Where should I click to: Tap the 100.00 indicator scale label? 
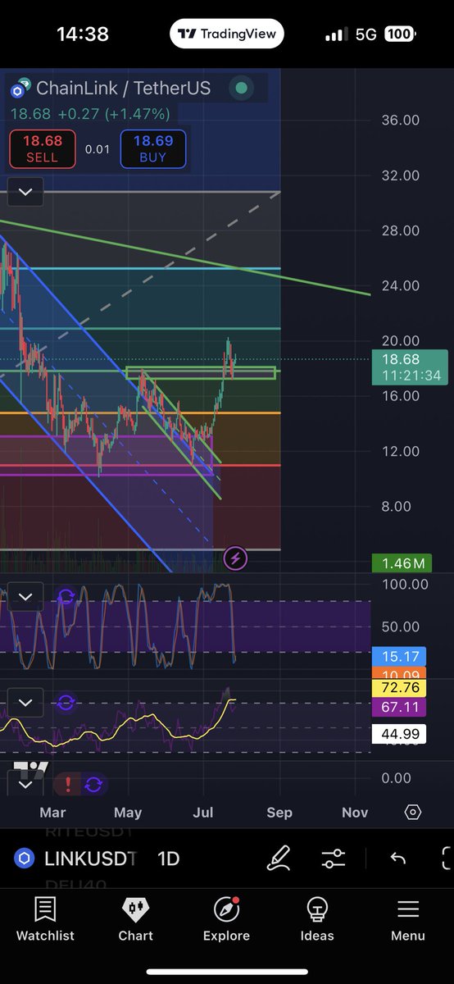click(x=406, y=584)
